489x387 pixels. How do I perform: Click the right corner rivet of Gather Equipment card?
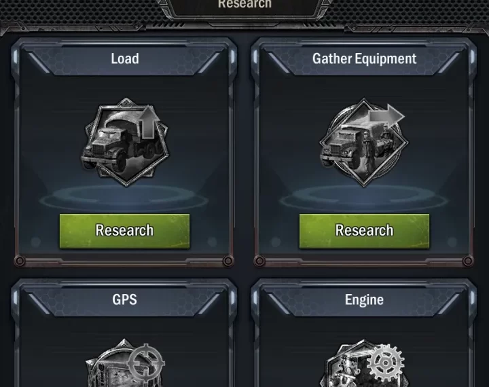coord(467,261)
